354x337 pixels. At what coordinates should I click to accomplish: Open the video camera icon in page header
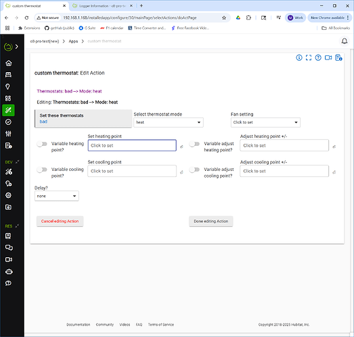328,58
